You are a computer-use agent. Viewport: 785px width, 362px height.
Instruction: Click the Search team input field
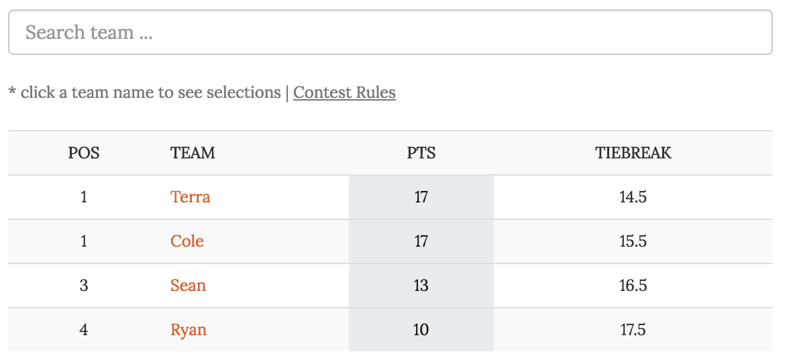click(390, 32)
